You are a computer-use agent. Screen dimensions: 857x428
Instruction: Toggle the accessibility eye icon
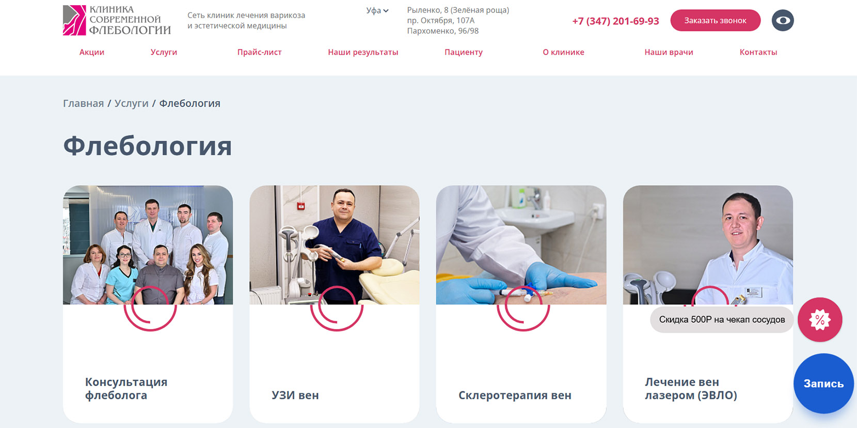[783, 21]
